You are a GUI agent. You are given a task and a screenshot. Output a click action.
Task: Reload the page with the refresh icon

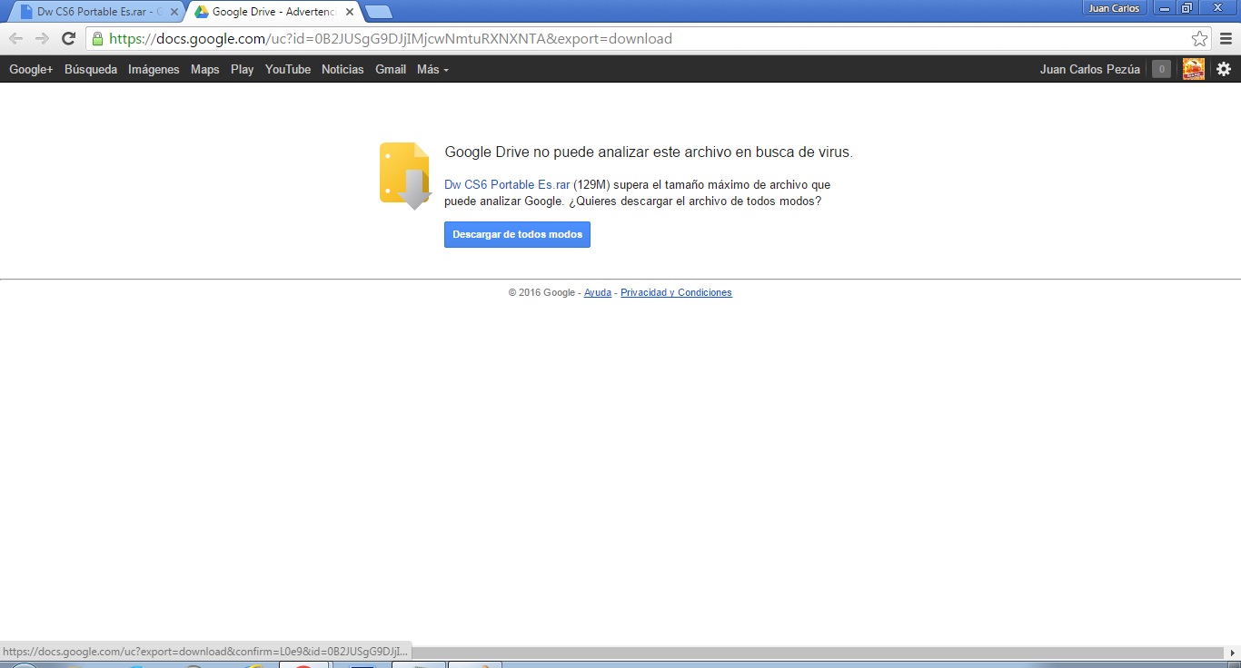(x=68, y=38)
